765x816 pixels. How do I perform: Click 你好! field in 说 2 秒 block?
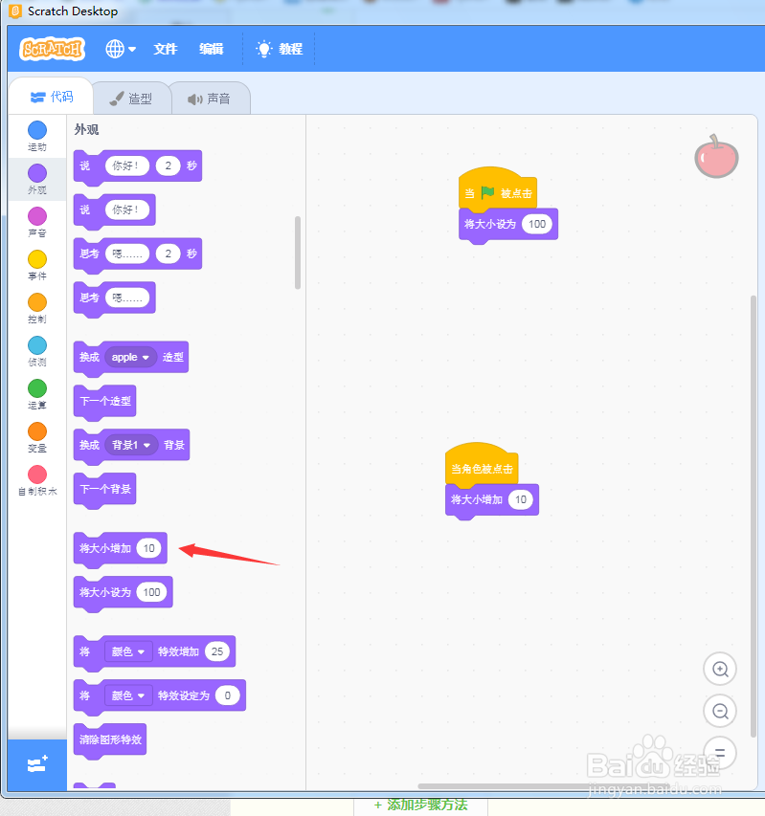127,165
